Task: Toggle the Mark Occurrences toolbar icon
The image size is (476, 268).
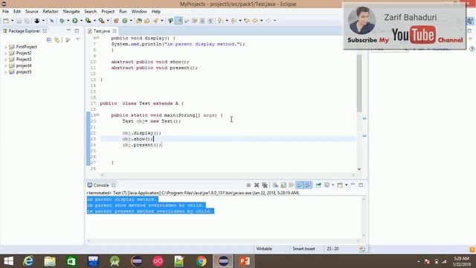Action: coord(170,21)
